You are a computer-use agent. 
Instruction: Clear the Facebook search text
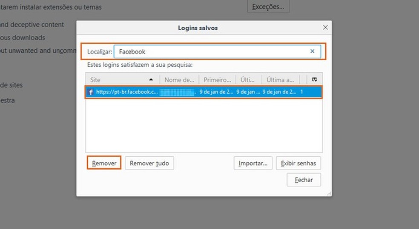(x=312, y=51)
